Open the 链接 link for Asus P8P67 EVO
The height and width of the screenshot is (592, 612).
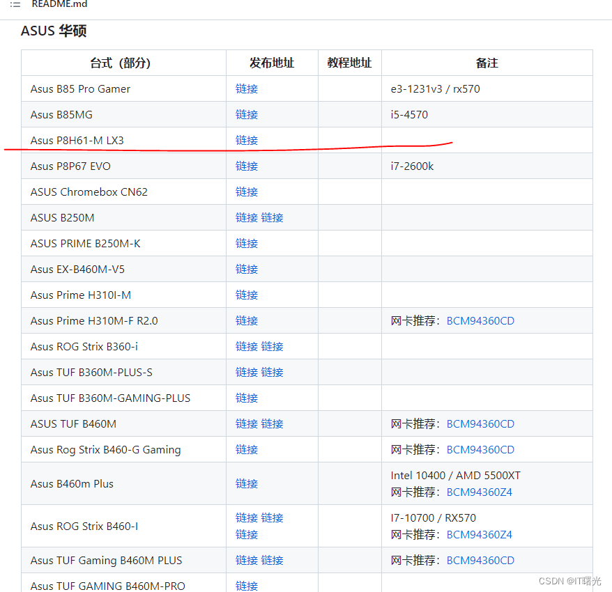[247, 166]
